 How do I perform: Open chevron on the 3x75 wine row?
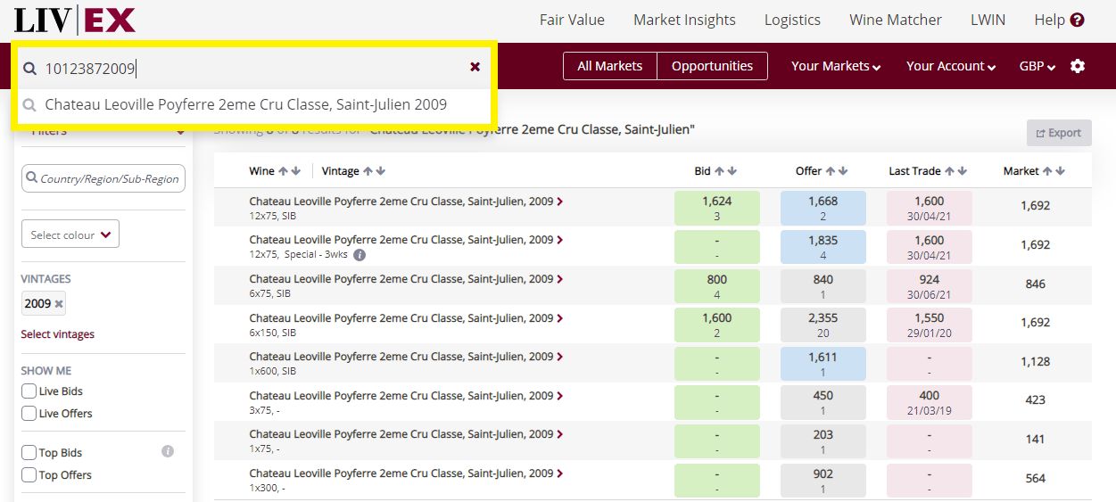click(x=559, y=396)
